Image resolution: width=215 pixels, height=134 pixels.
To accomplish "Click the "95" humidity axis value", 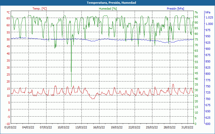I will (196, 17).
